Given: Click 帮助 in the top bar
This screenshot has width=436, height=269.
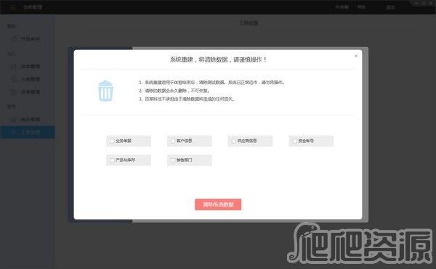Looking at the screenshot, I should click(361, 7).
